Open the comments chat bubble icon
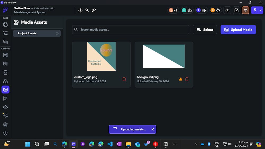The height and width of the screenshot is (149, 265). tap(190, 10)
